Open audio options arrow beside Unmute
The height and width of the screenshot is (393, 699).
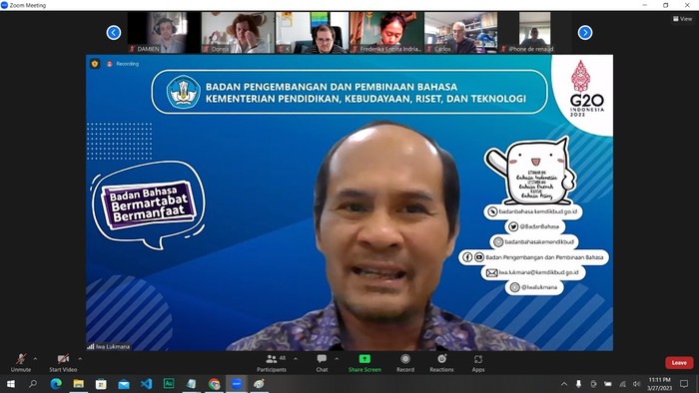pos(35,359)
